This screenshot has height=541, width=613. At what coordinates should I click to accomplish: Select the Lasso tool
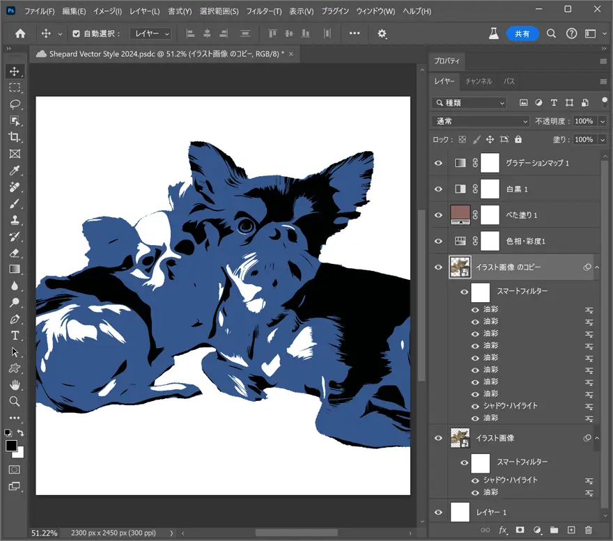[15, 104]
